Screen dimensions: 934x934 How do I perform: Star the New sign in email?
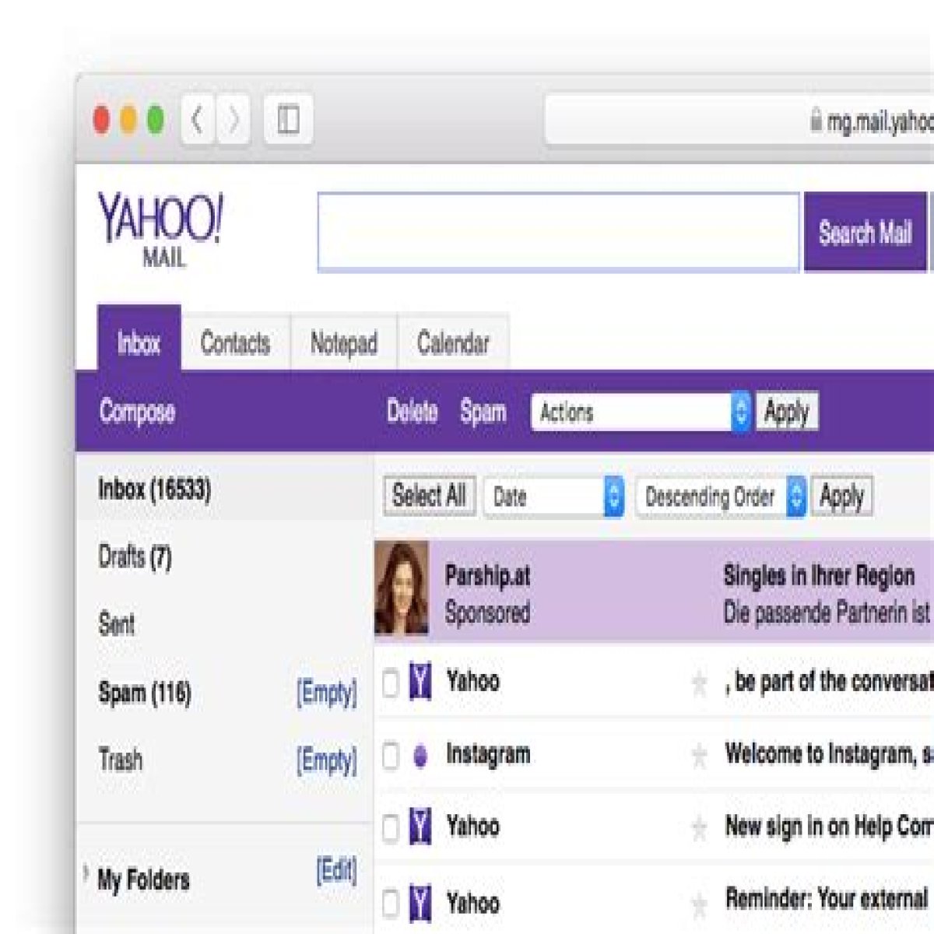coord(700,828)
